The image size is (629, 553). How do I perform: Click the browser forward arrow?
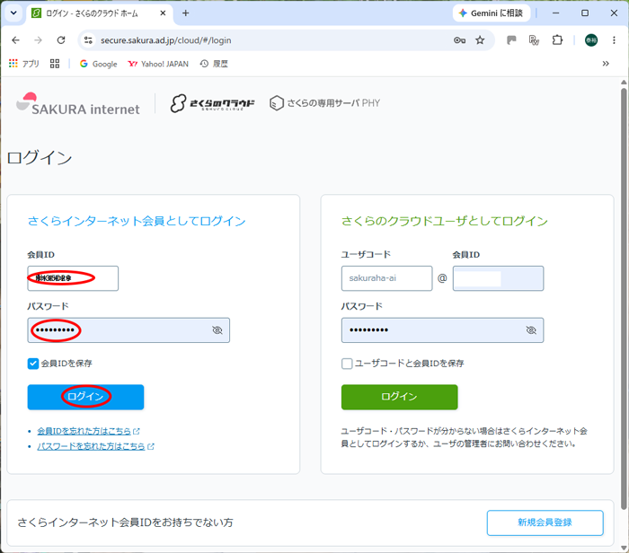38,40
